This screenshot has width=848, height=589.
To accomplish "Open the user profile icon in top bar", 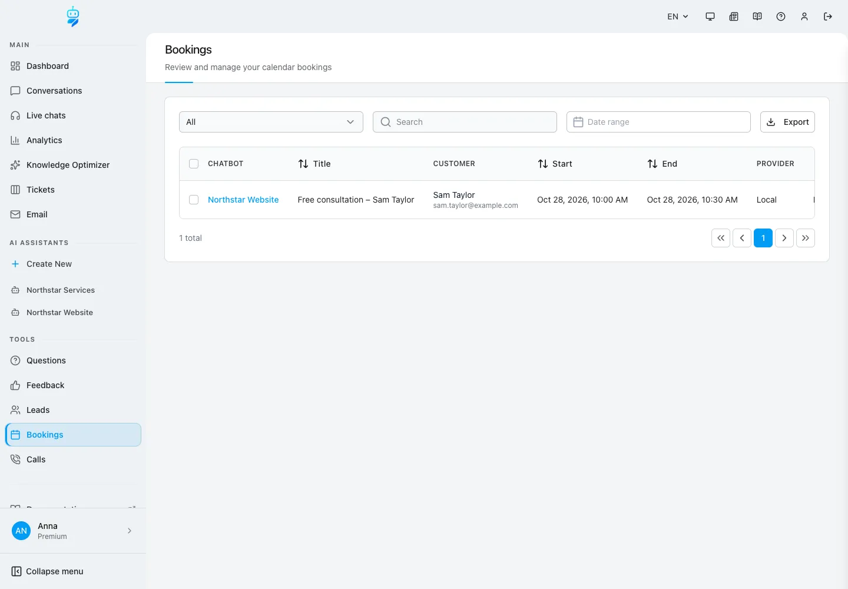I will point(804,16).
